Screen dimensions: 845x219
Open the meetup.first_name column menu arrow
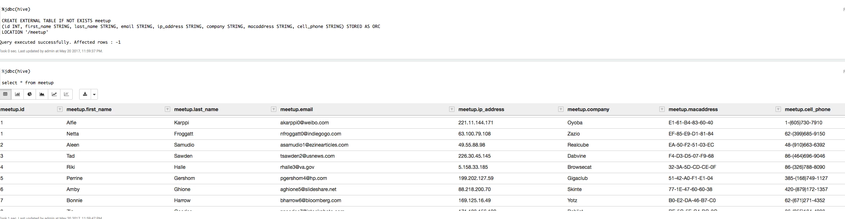pos(167,109)
